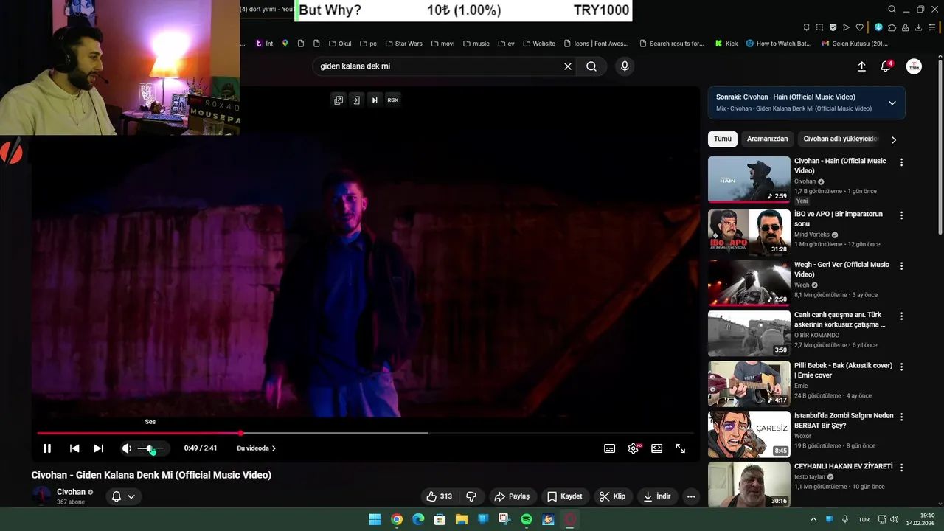
Task: Download the video with İndir
Action: pyautogui.click(x=657, y=496)
